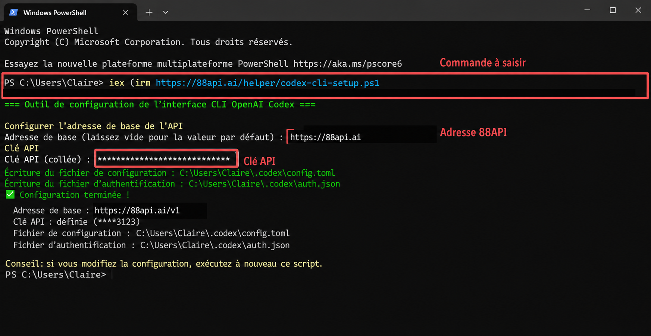651x336 pixels.
Task: Close the terminal window
Action: click(638, 10)
